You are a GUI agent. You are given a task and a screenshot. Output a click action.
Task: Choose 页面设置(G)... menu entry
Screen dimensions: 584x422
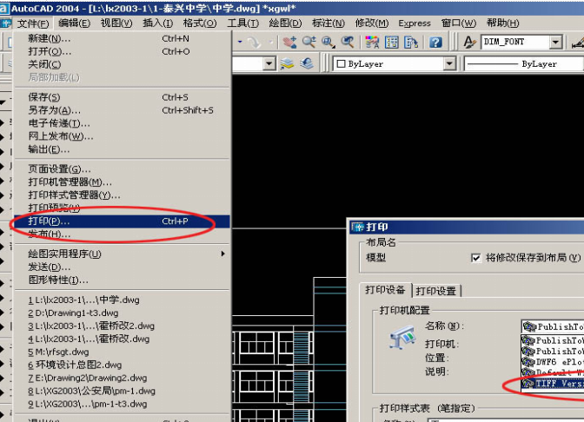coord(121,169)
